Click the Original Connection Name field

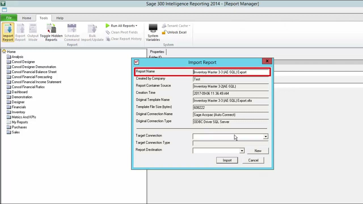point(231,114)
